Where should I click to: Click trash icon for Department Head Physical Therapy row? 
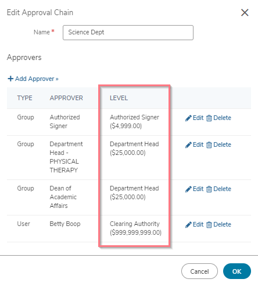[209, 145]
